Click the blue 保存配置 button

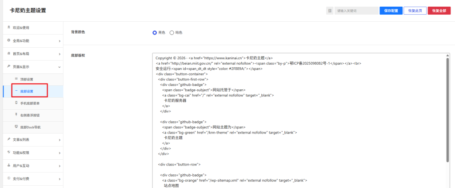coord(391,11)
